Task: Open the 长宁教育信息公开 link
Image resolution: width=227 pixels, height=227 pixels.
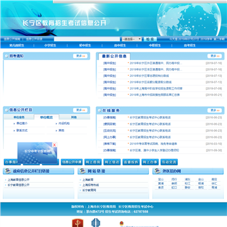Action: (x=18, y=185)
